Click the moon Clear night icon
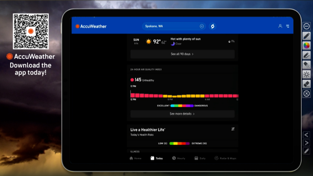 [x=173, y=44]
